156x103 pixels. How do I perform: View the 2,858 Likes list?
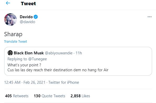point(80,96)
